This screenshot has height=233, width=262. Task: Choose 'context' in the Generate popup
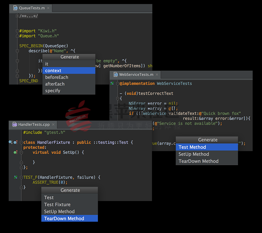(x=69, y=71)
